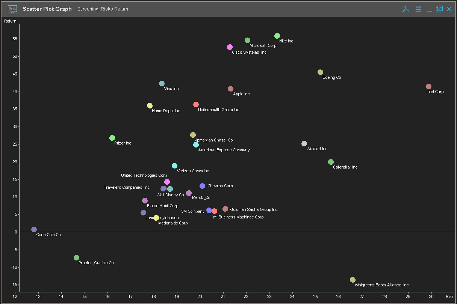Click the Travelers Companies, Inc label

(x=127, y=187)
